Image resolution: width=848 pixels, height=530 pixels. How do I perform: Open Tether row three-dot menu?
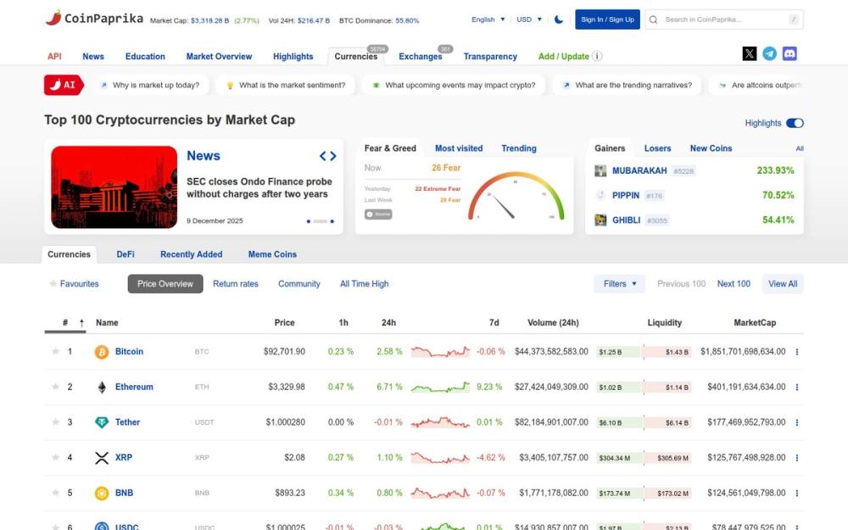coord(796,422)
